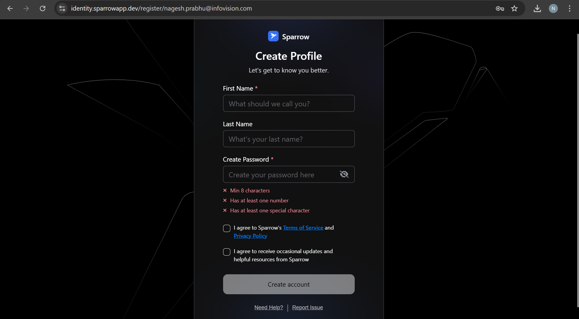Screen dimensions: 579x319
Task: Click the 'Create Profile' heading
Action: (289, 56)
